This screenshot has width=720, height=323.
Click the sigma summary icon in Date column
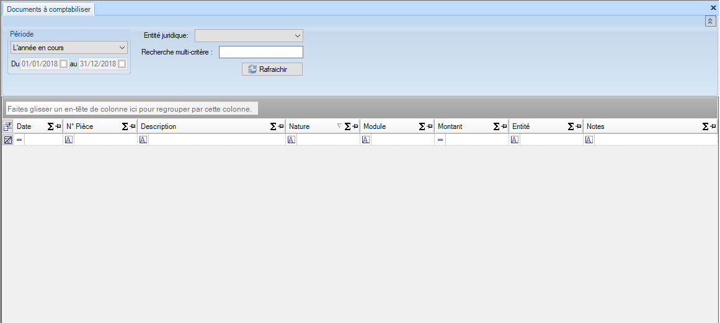tap(50, 126)
